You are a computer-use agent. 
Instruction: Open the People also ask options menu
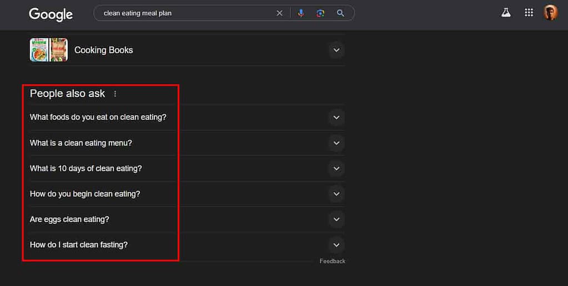115,94
